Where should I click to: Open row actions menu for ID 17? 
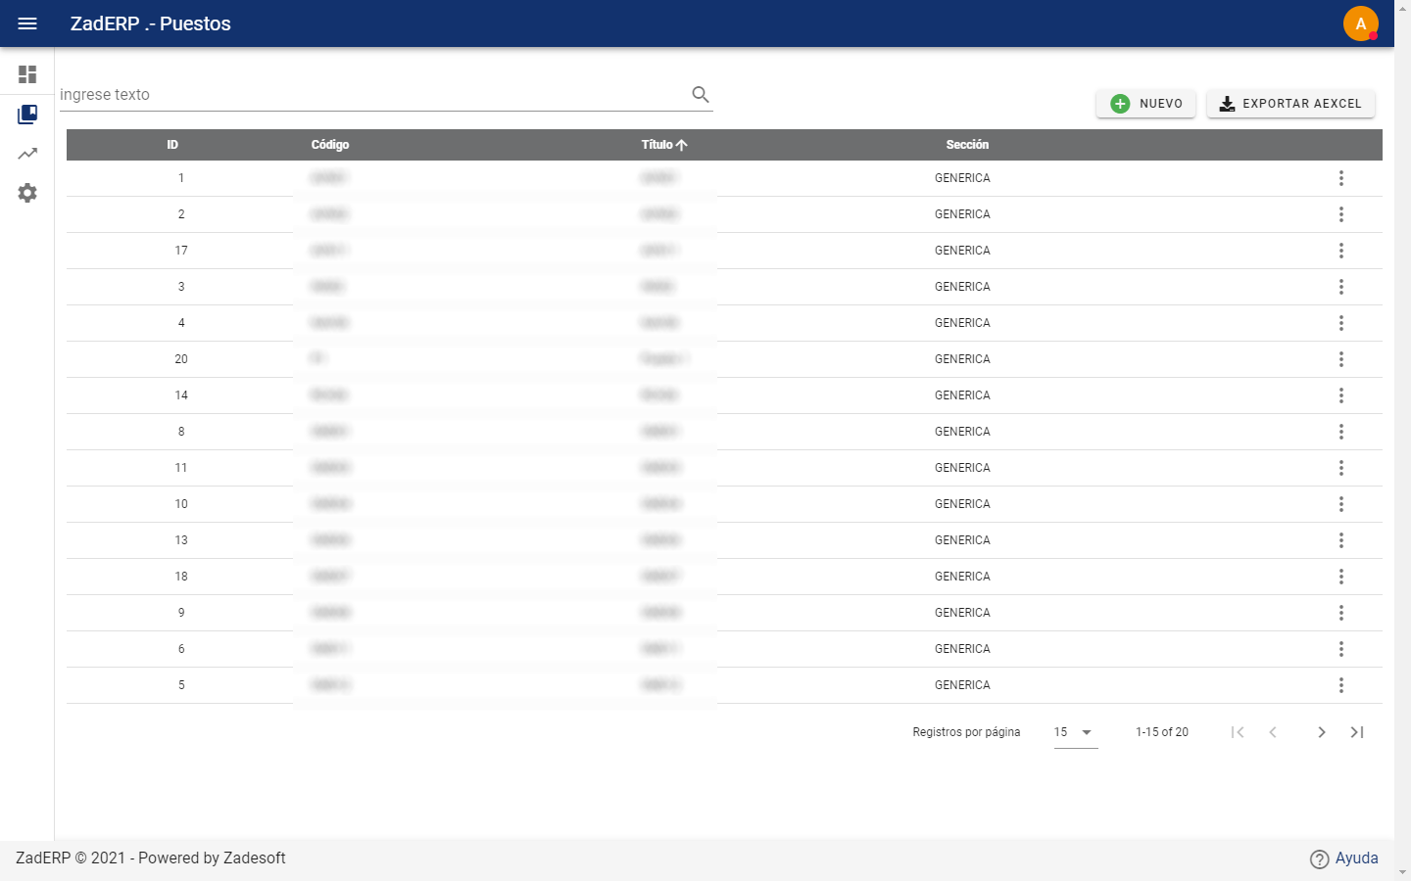(x=1341, y=251)
